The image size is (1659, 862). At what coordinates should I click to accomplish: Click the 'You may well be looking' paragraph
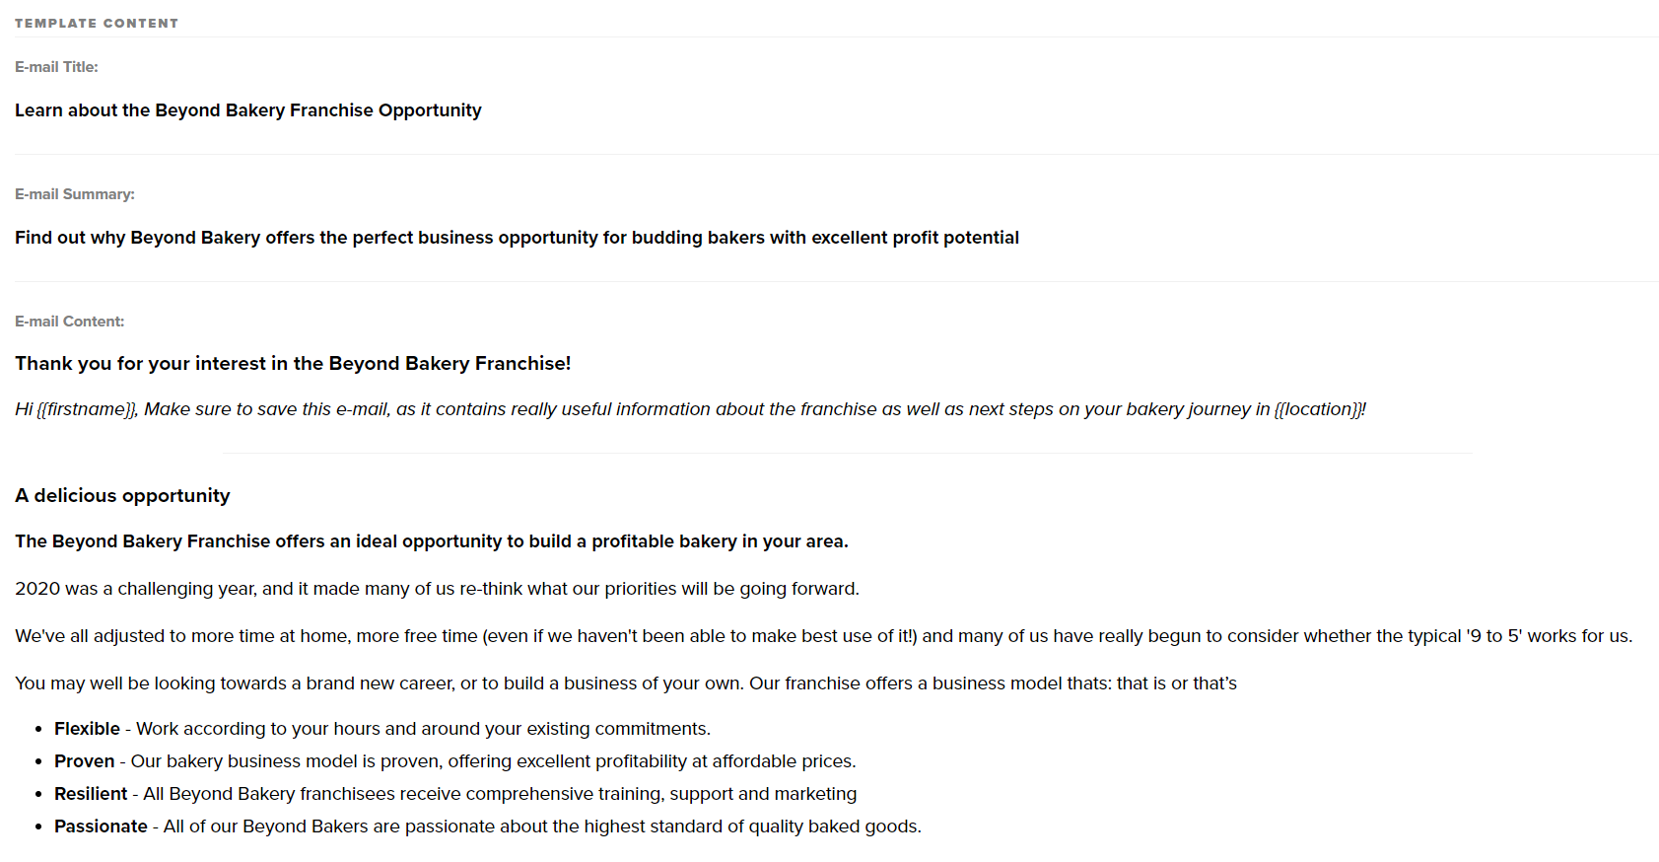click(x=626, y=683)
